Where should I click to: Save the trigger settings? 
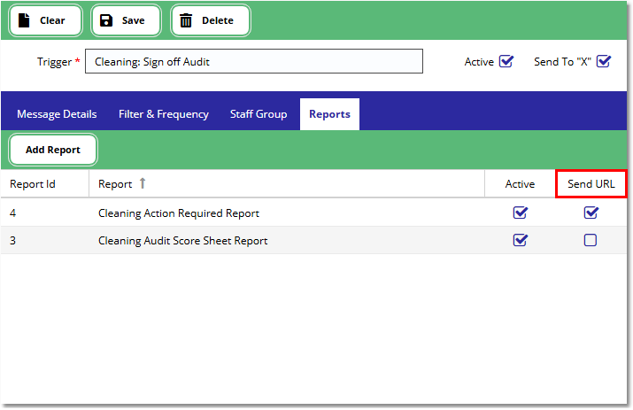[x=126, y=20]
